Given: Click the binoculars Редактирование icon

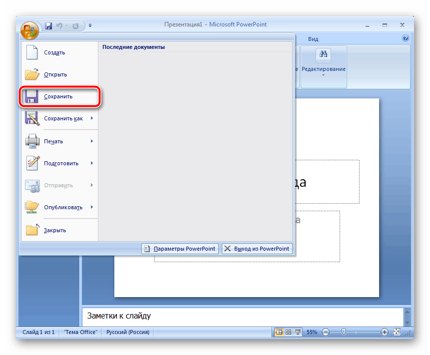Looking at the screenshot, I should [x=323, y=55].
